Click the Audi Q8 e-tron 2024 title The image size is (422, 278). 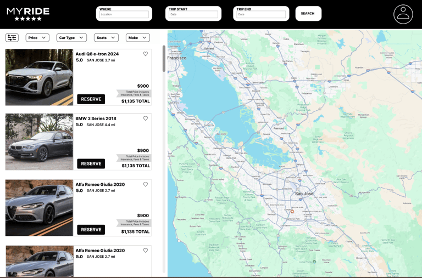click(97, 54)
